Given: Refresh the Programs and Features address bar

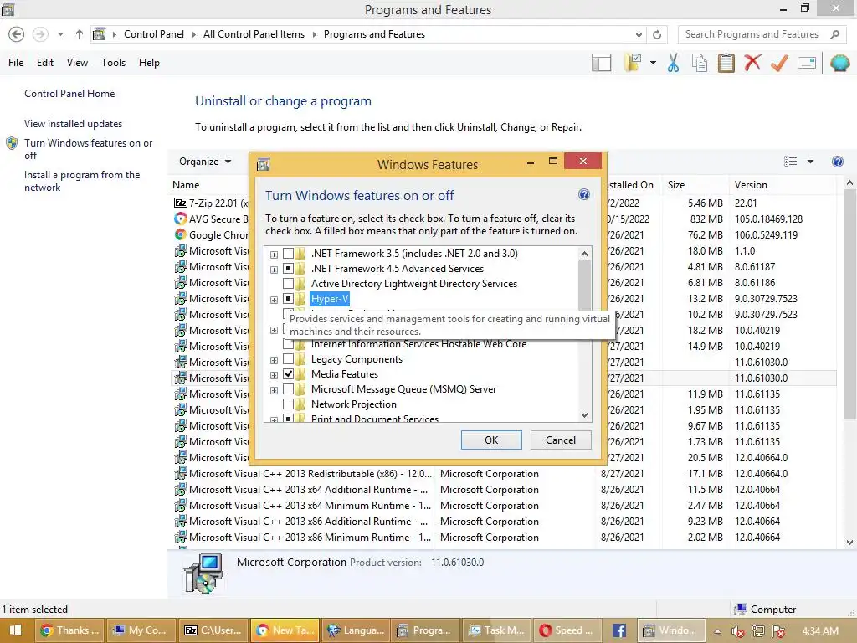Looking at the screenshot, I should click(657, 34).
